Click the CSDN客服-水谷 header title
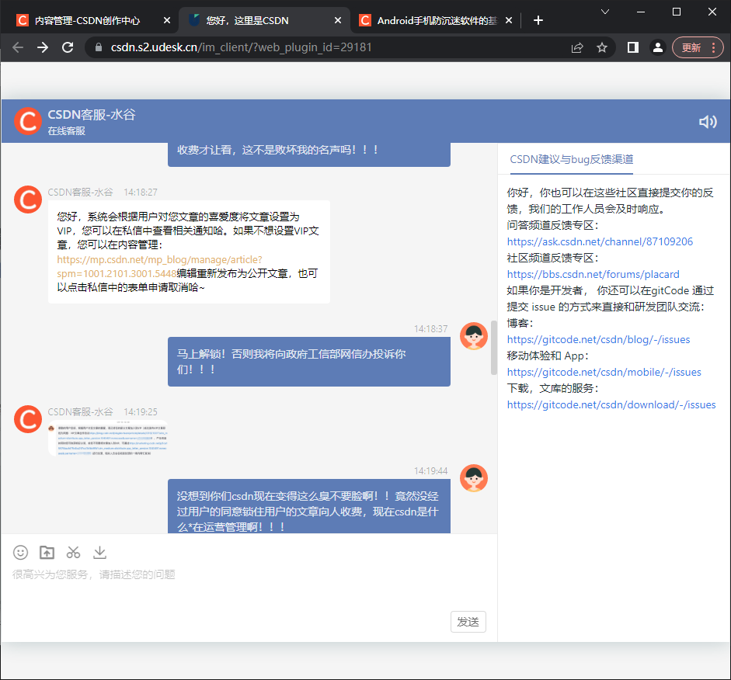The image size is (731, 680). coord(92,115)
